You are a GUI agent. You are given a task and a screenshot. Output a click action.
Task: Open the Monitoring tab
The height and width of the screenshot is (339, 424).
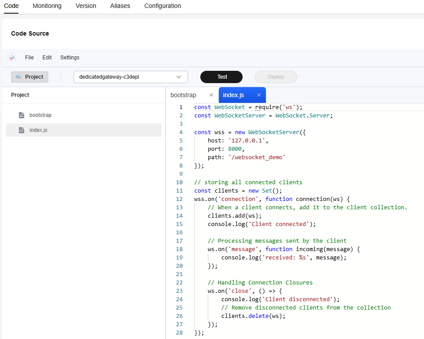coord(47,6)
